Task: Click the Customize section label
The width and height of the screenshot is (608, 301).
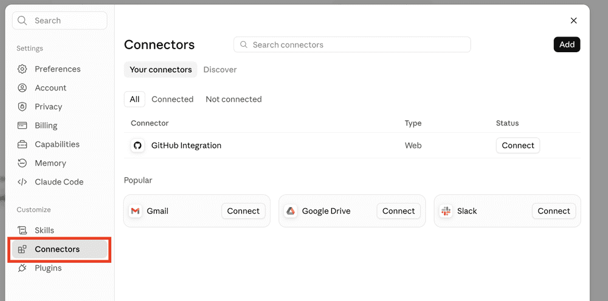Action: pos(33,210)
